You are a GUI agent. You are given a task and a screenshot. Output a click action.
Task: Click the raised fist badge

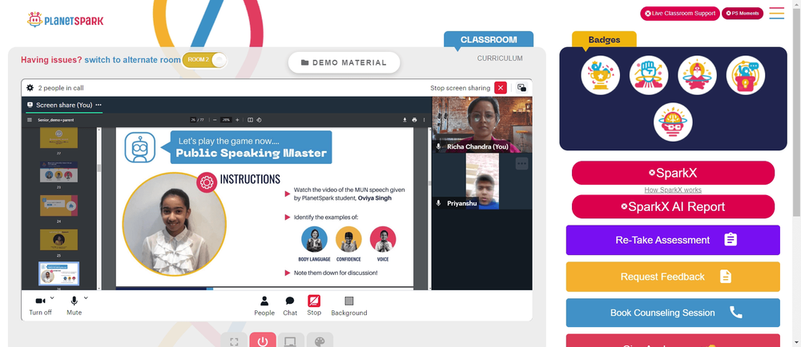[649, 75]
